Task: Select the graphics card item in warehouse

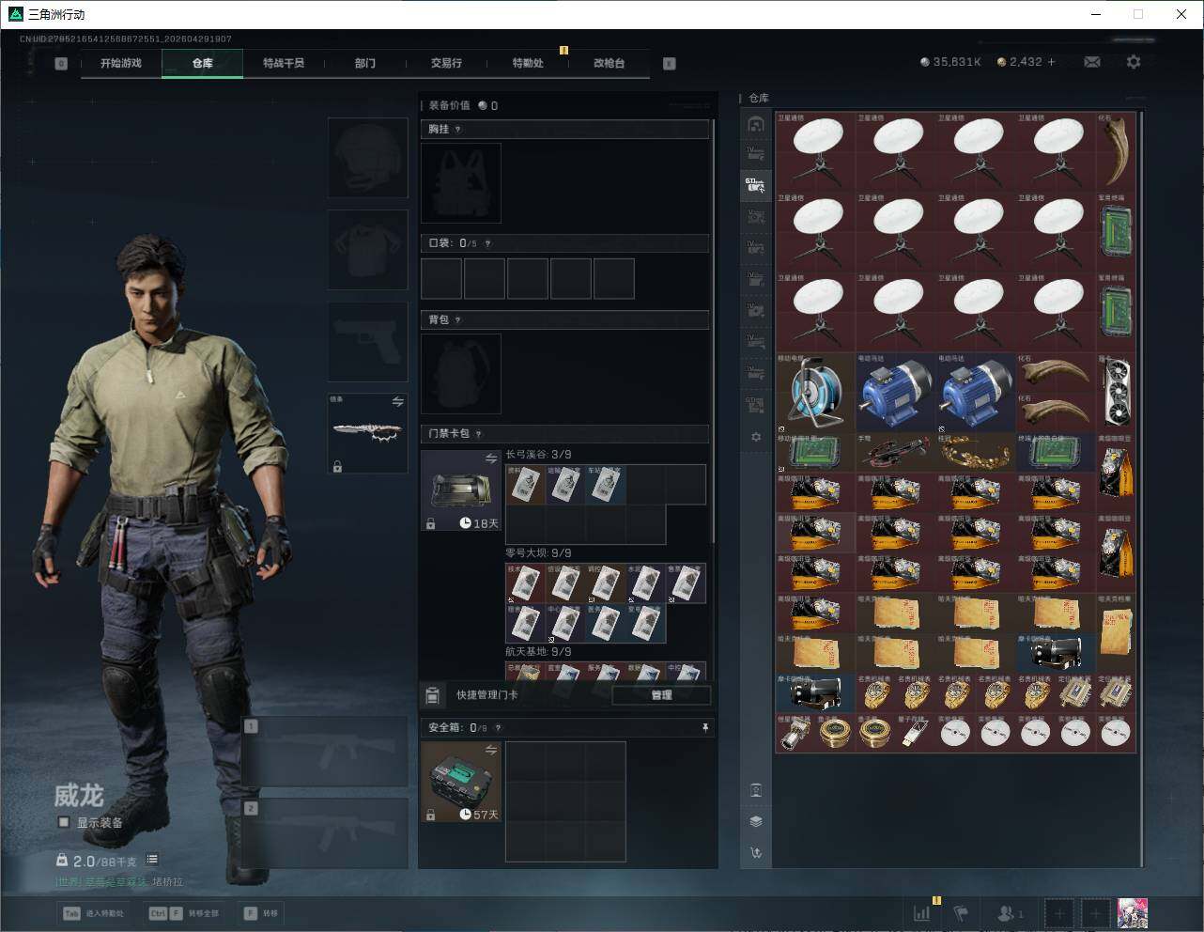Action: pyautogui.click(x=1116, y=393)
